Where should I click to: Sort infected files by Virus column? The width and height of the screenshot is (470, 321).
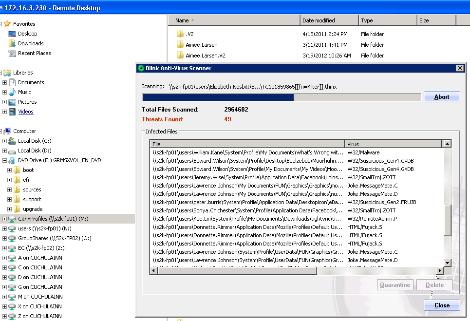(393, 144)
